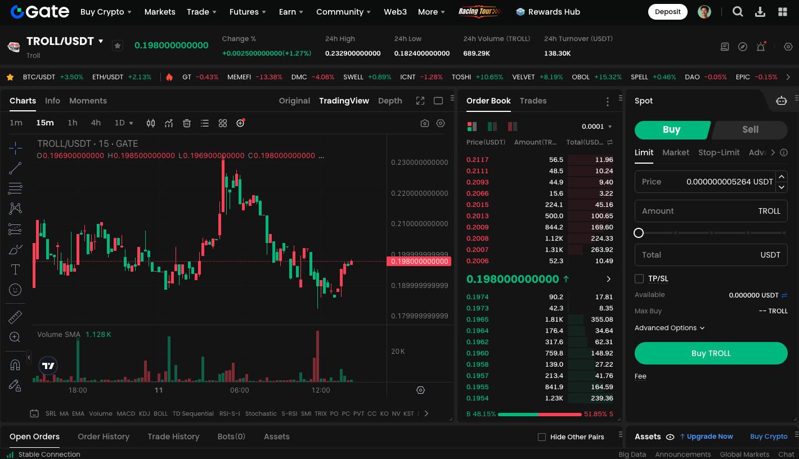Select the ruler measure tool
The height and width of the screenshot is (459, 799).
(15, 317)
